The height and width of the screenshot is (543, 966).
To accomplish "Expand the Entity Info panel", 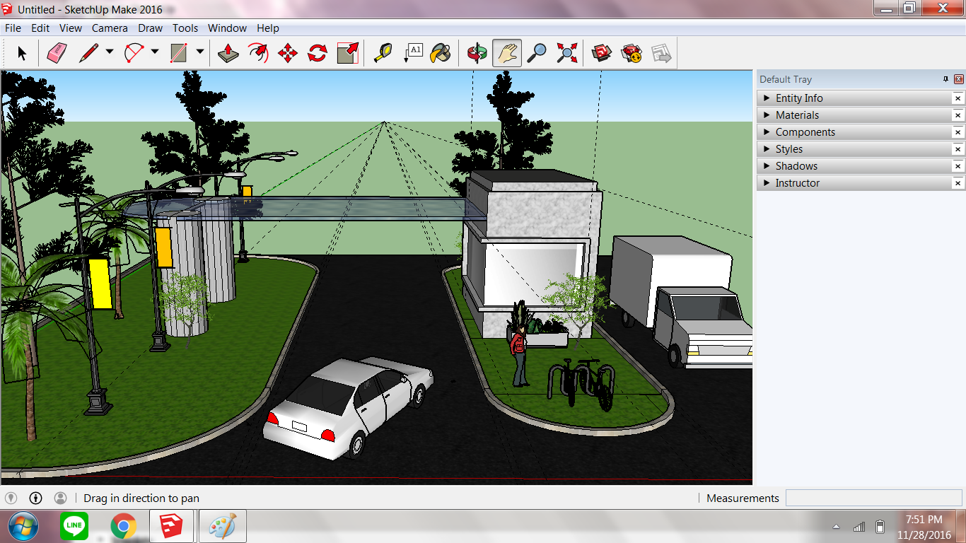I will pos(766,98).
